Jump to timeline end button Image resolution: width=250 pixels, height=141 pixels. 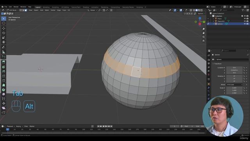(x=111, y=126)
